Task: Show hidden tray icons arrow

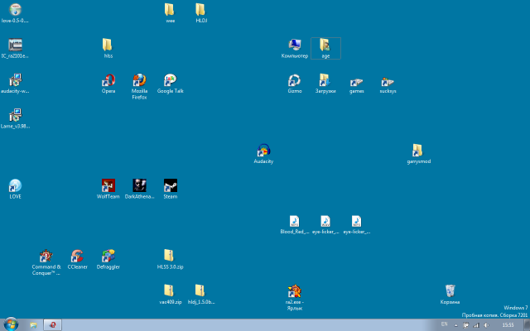Action: click(x=455, y=325)
